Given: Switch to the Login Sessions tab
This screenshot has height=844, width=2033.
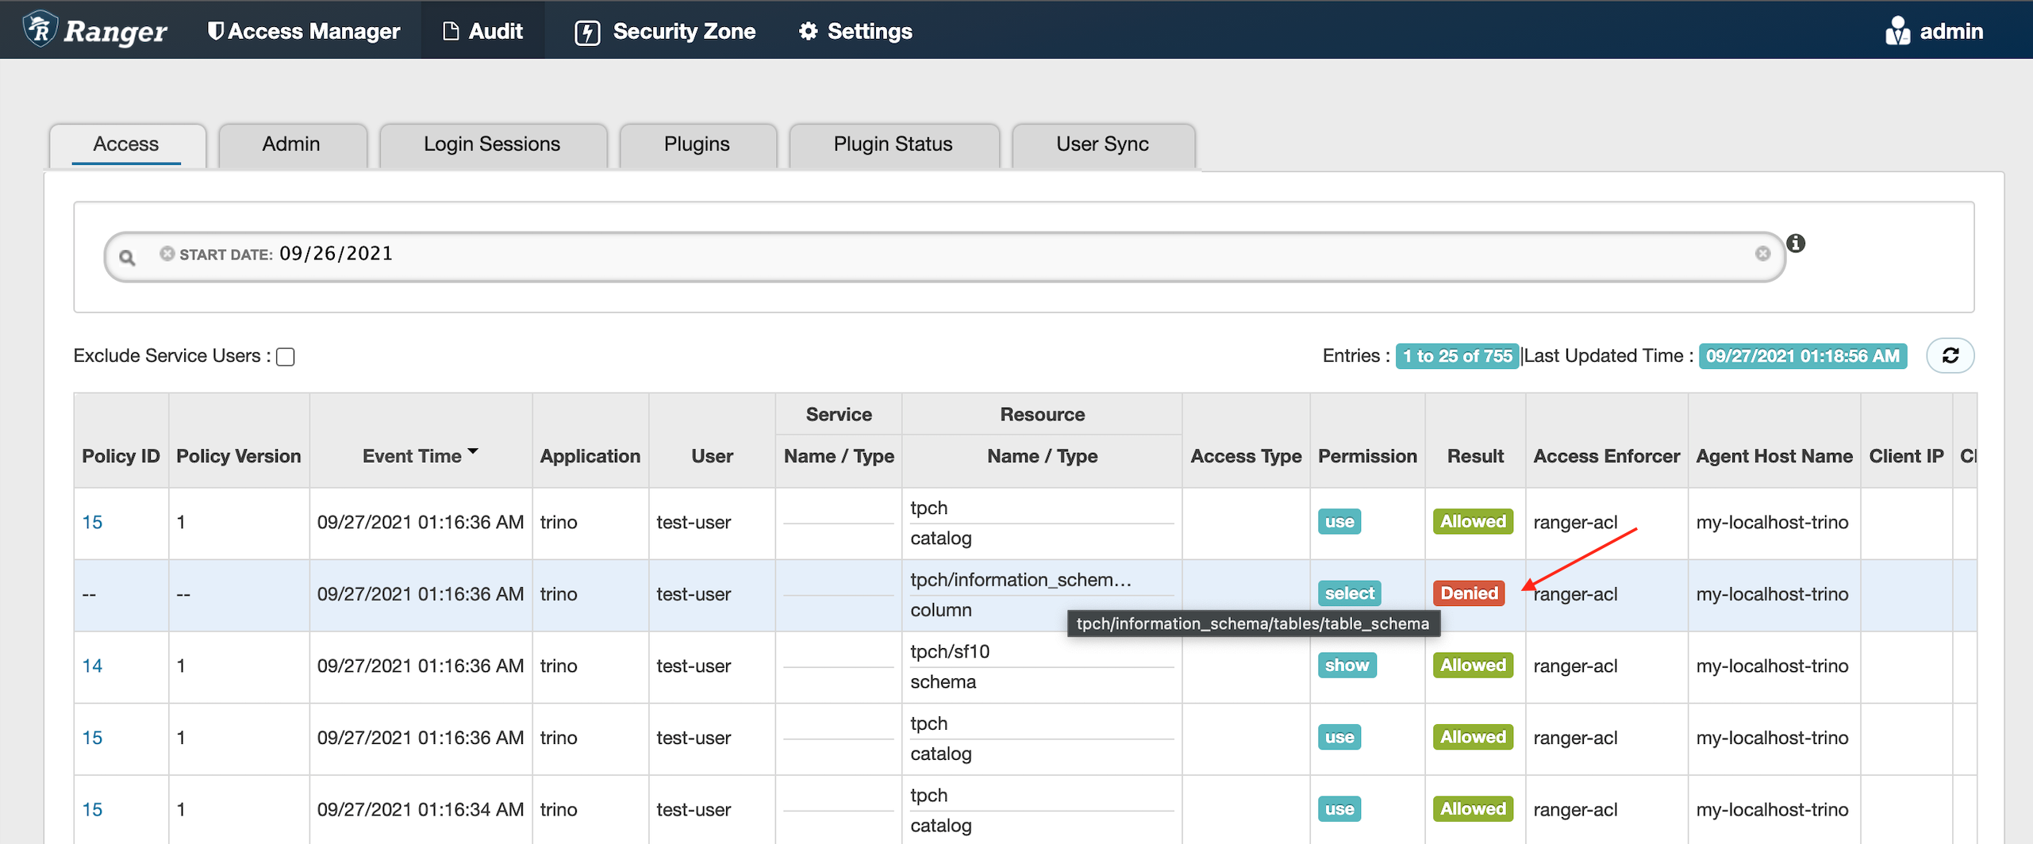Looking at the screenshot, I should 492,144.
